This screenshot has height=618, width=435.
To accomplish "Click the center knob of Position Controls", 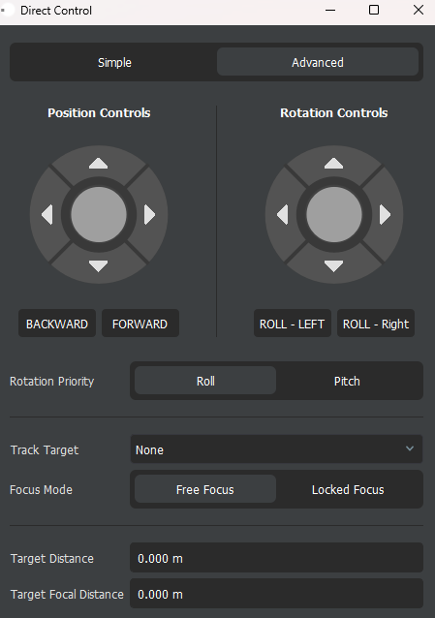I will (99, 215).
